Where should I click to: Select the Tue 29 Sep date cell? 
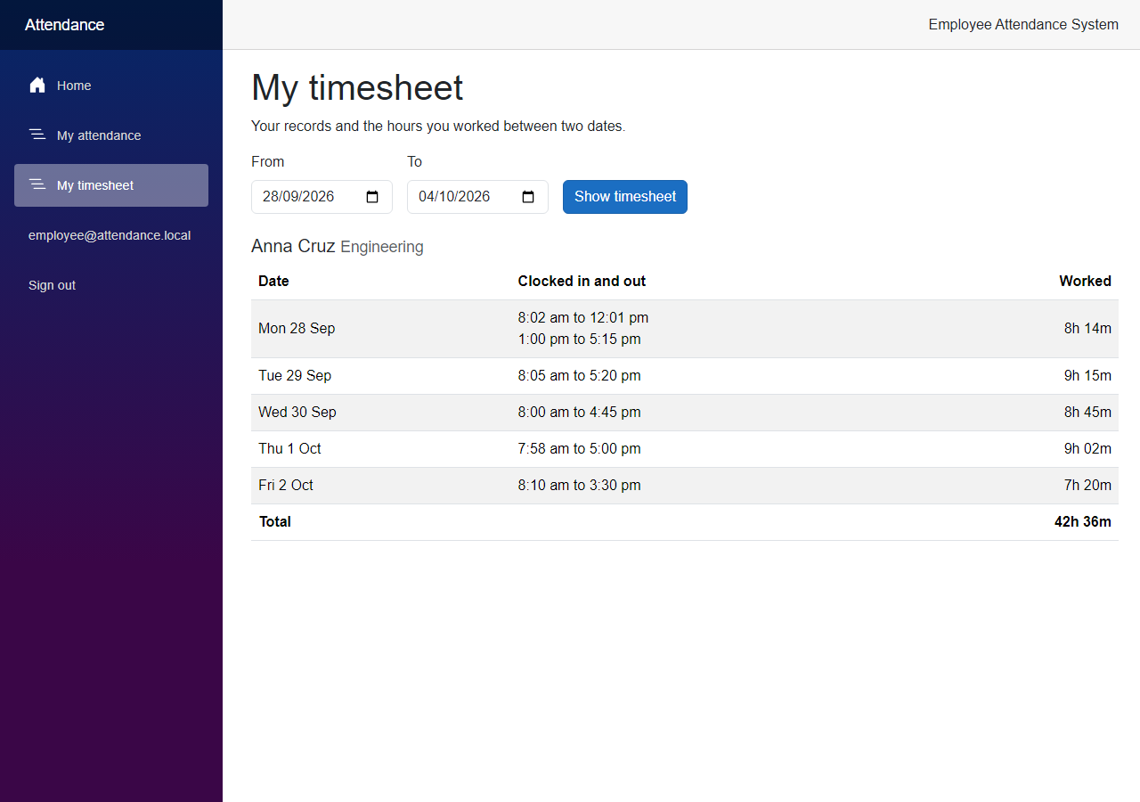coord(295,376)
